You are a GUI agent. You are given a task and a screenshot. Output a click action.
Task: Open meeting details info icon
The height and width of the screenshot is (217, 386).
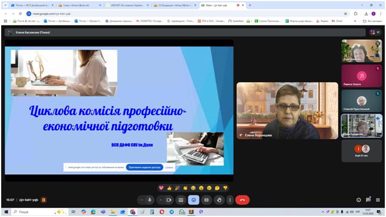(359, 200)
